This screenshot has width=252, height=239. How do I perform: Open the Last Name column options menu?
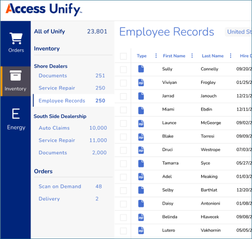(230, 56)
